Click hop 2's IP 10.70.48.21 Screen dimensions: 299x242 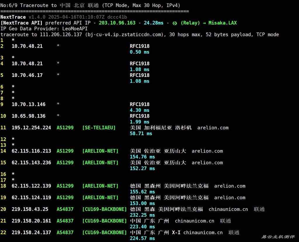(27, 46)
